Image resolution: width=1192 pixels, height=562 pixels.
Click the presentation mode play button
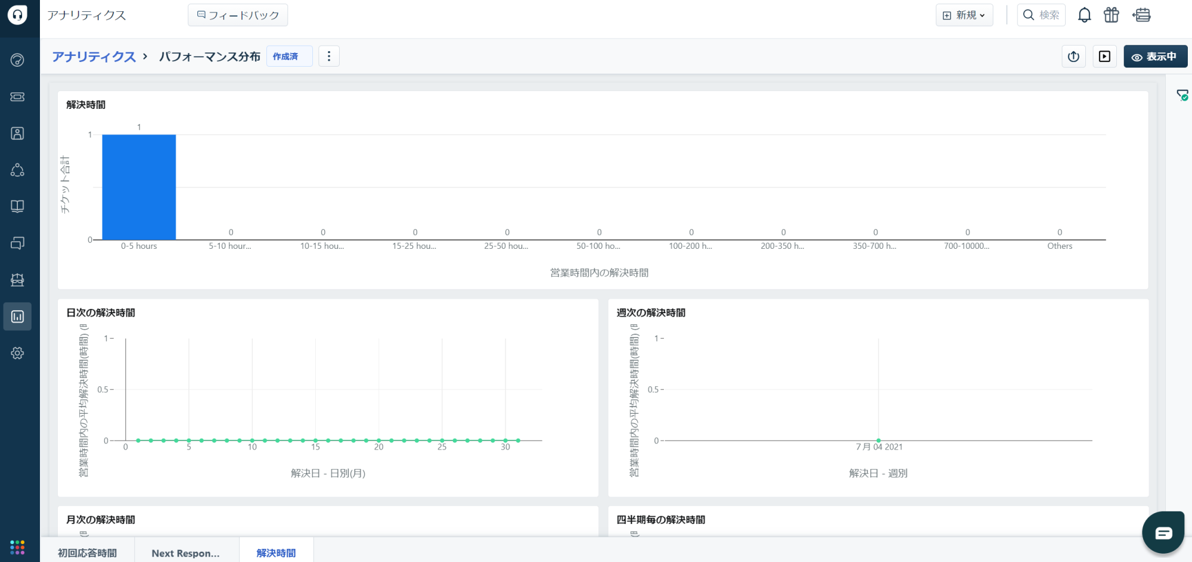coord(1104,57)
